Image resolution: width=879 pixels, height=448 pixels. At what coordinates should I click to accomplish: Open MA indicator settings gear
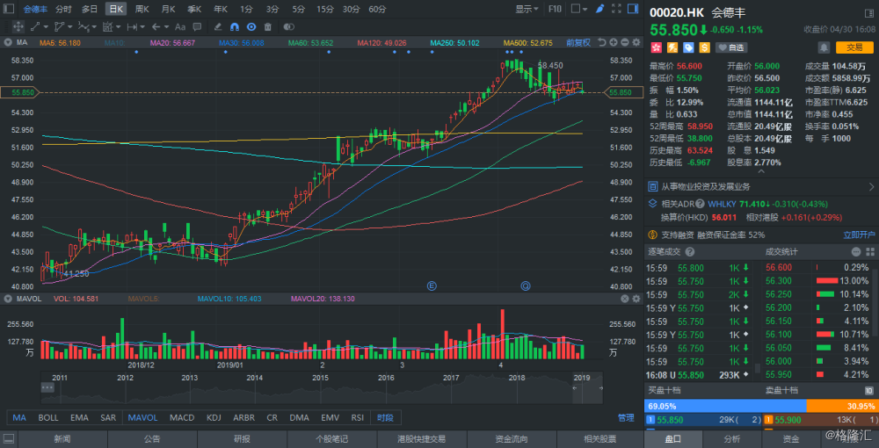click(x=636, y=42)
